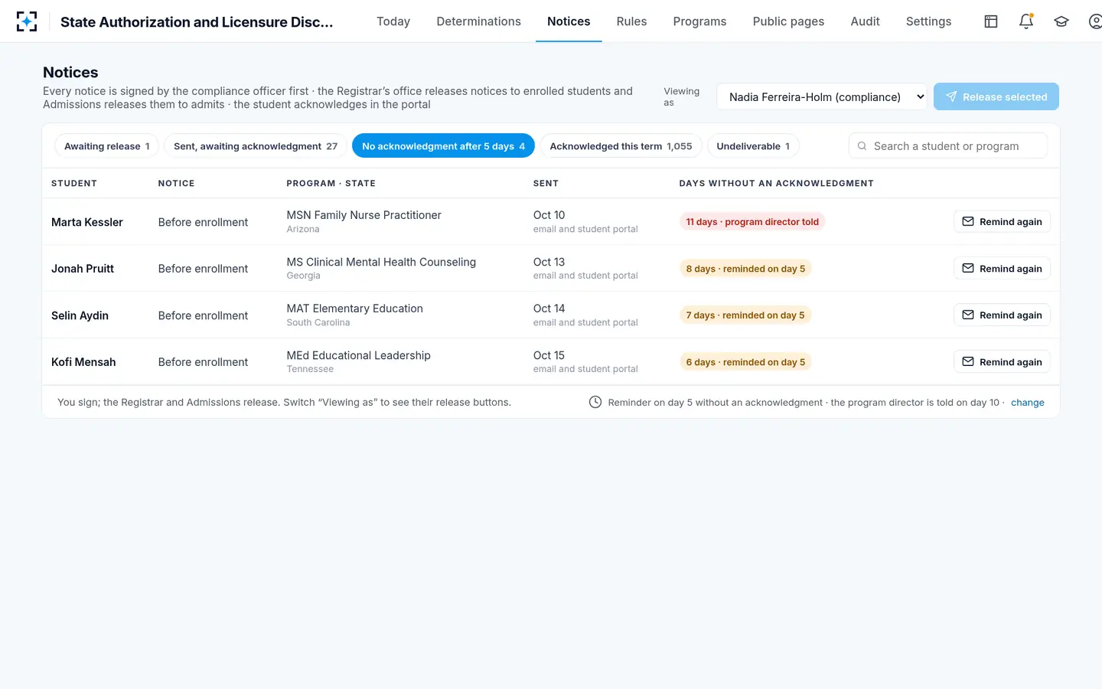
Task: Filter by Undeliverable notices
Action: 753,146
